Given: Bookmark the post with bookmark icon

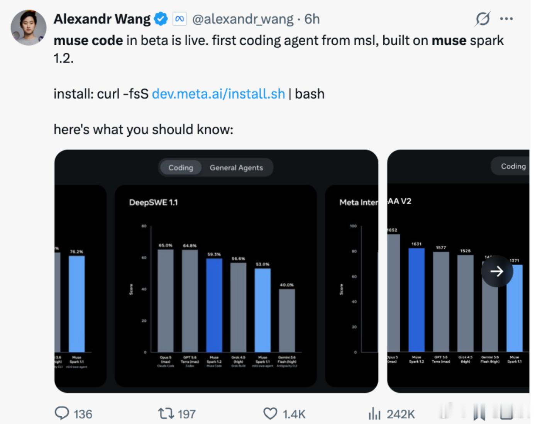Looking at the screenshot, I should coord(479,412).
